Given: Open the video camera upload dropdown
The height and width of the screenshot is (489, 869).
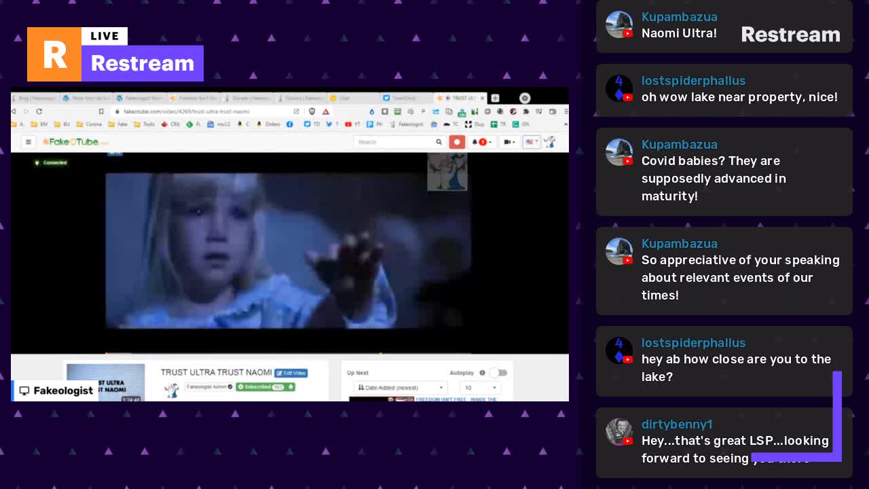Looking at the screenshot, I should [510, 142].
